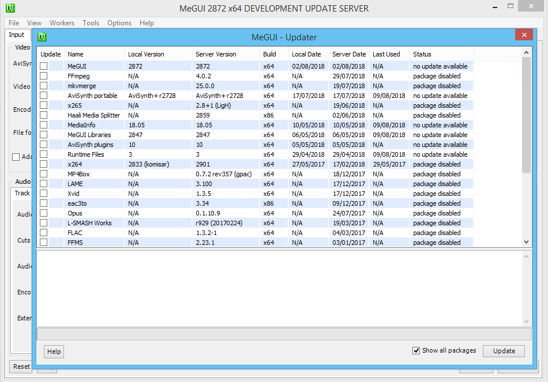Select the 'AviSynth portable' name cell
548x382 pixels.
(x=92, y=95)
